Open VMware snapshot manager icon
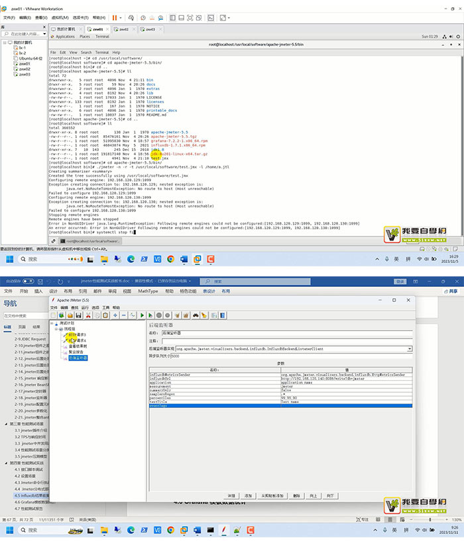Image resolution: width=464 pixels, height=542 pixels. click(161, 18)
